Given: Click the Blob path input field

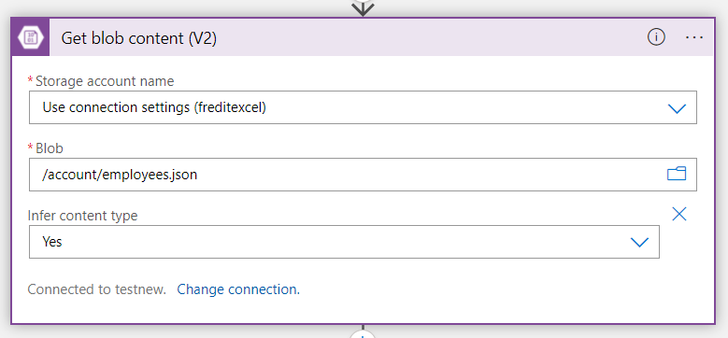Looking at the screenshot, I should (x=363, y=175).
